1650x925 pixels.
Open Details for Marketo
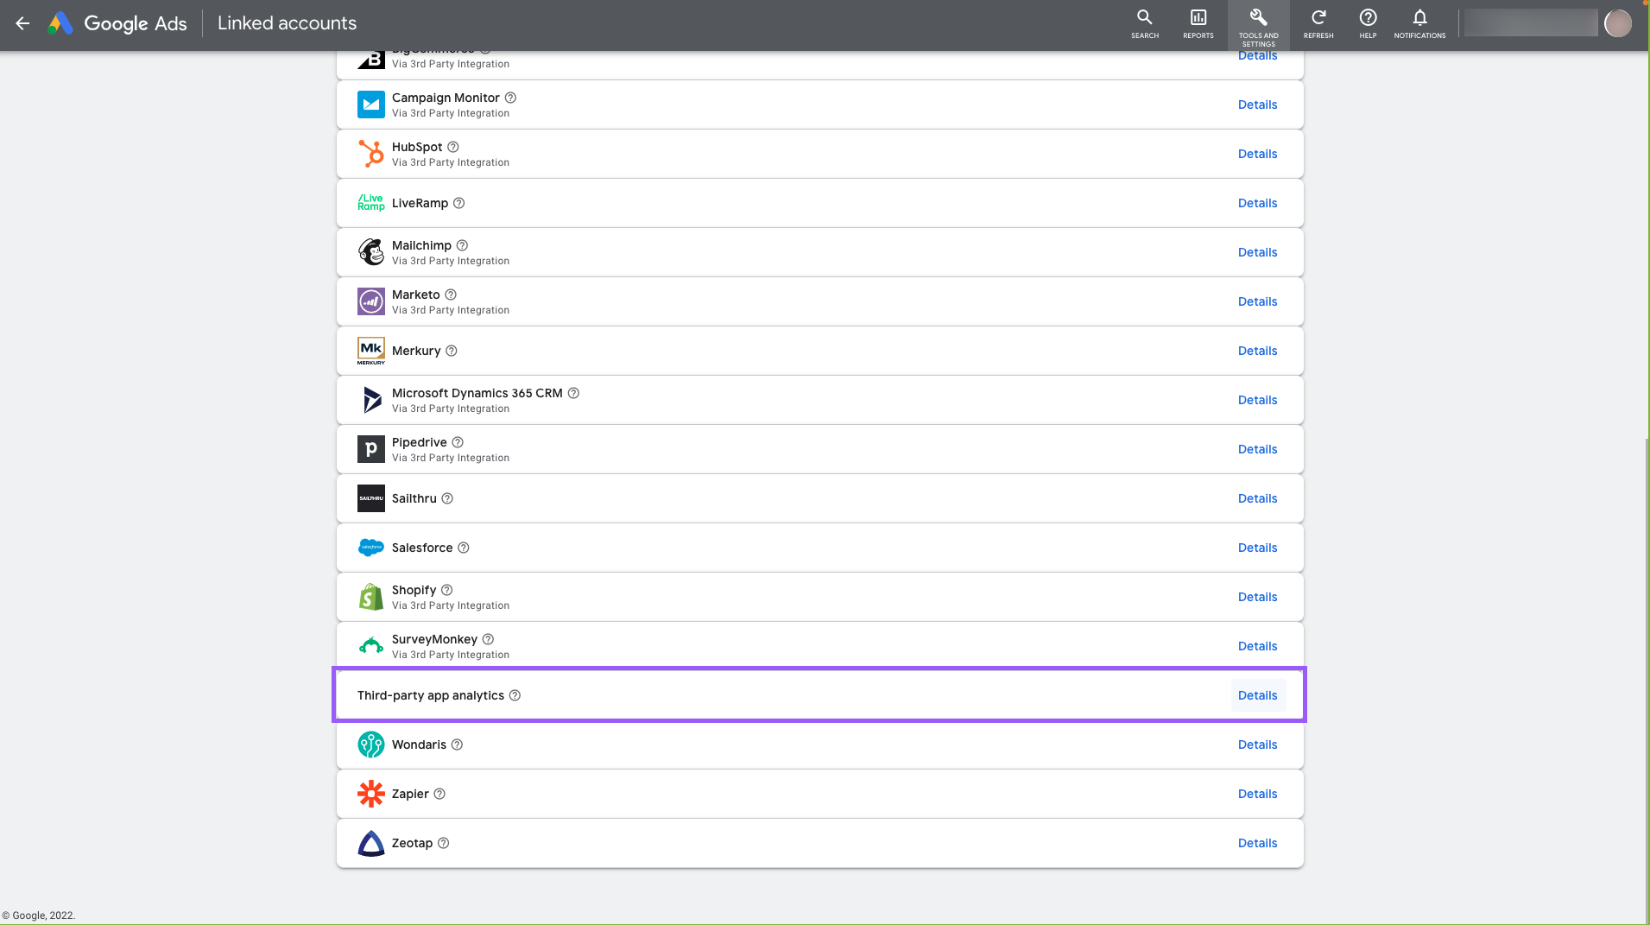pyautogui.click(x=1257, y=301)
